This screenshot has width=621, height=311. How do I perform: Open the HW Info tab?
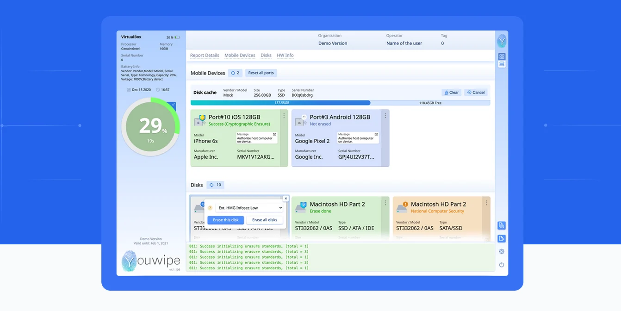[x=285, y=56]
